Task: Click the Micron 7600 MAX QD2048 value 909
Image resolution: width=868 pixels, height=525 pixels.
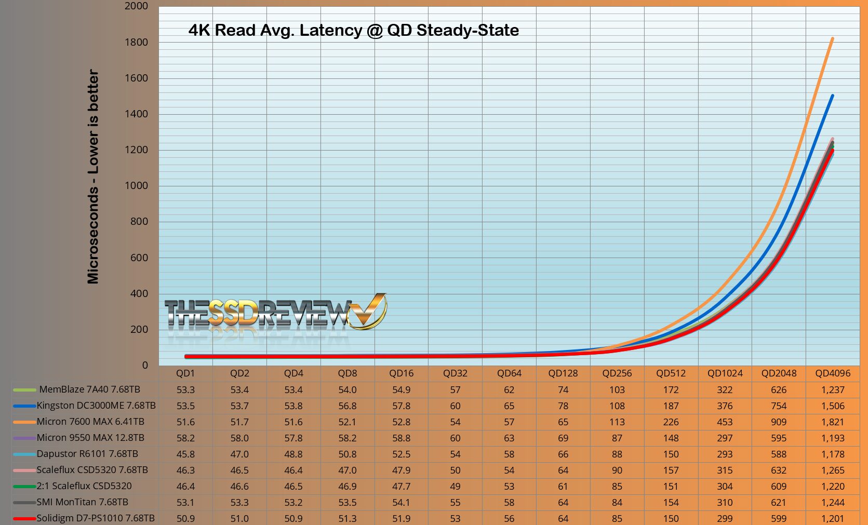Action: (x=779, y=422)
